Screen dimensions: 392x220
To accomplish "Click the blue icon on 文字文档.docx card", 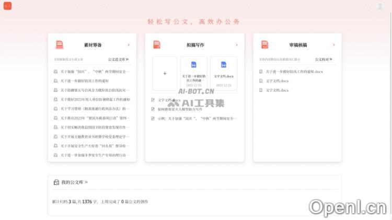I will click(x=224, y=65).
